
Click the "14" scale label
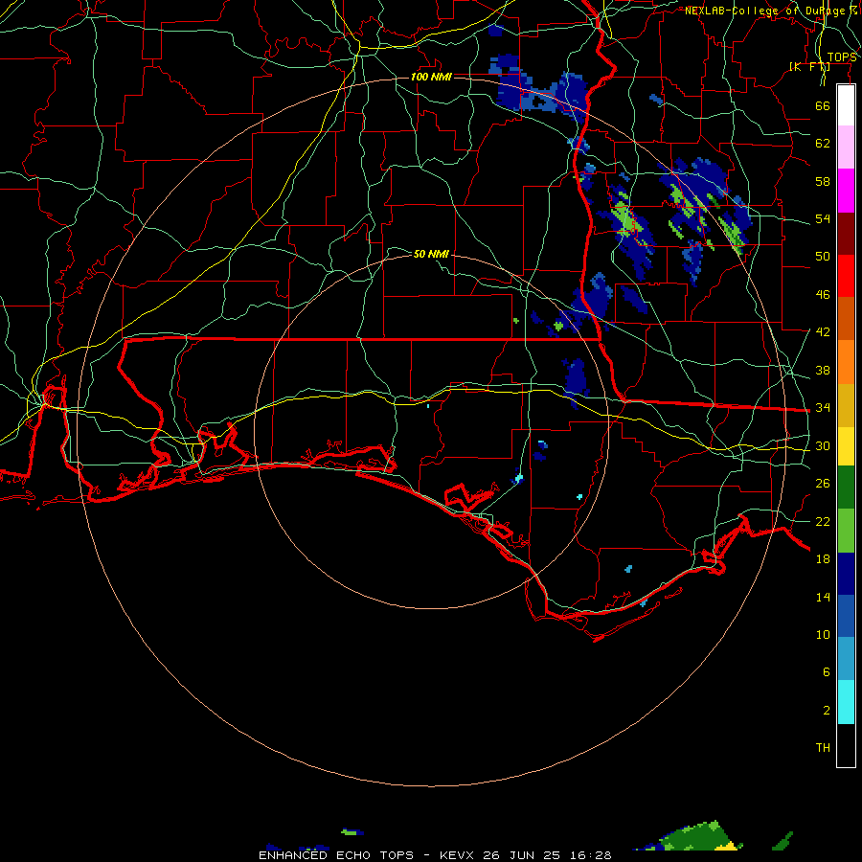pos(823,597)
